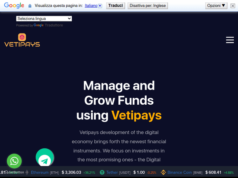Close the Google translate bar
The image size is (238, 178).
(233, 6)
